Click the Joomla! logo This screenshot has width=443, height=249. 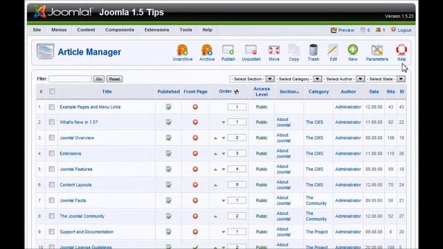(63, 12)
